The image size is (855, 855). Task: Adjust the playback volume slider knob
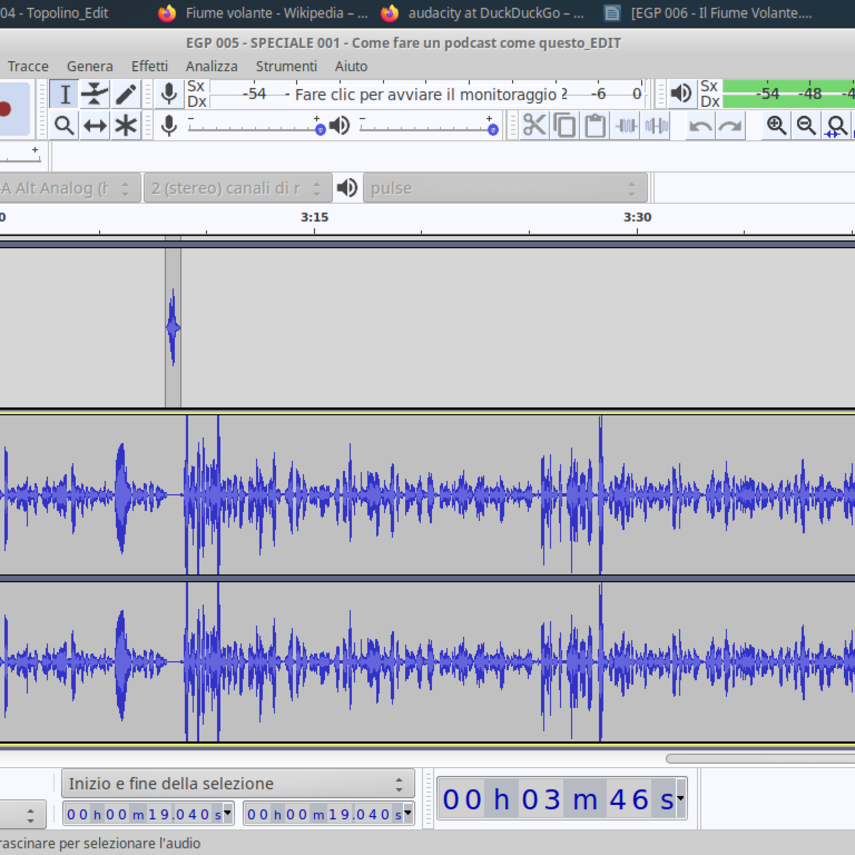pyautogui.click(x=493, y=130)
